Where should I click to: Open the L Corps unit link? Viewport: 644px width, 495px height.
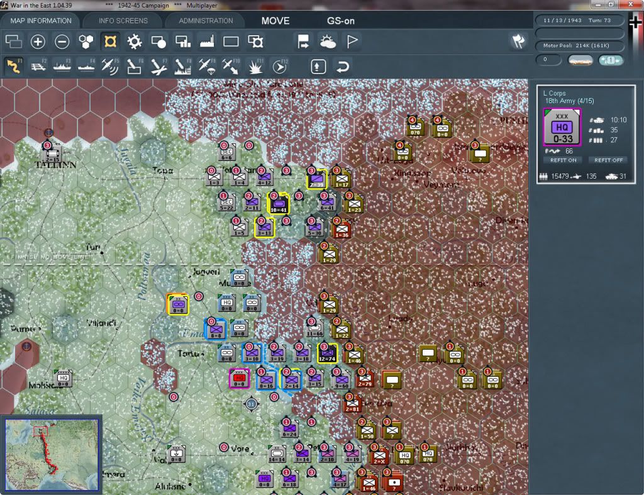point(555,93)
